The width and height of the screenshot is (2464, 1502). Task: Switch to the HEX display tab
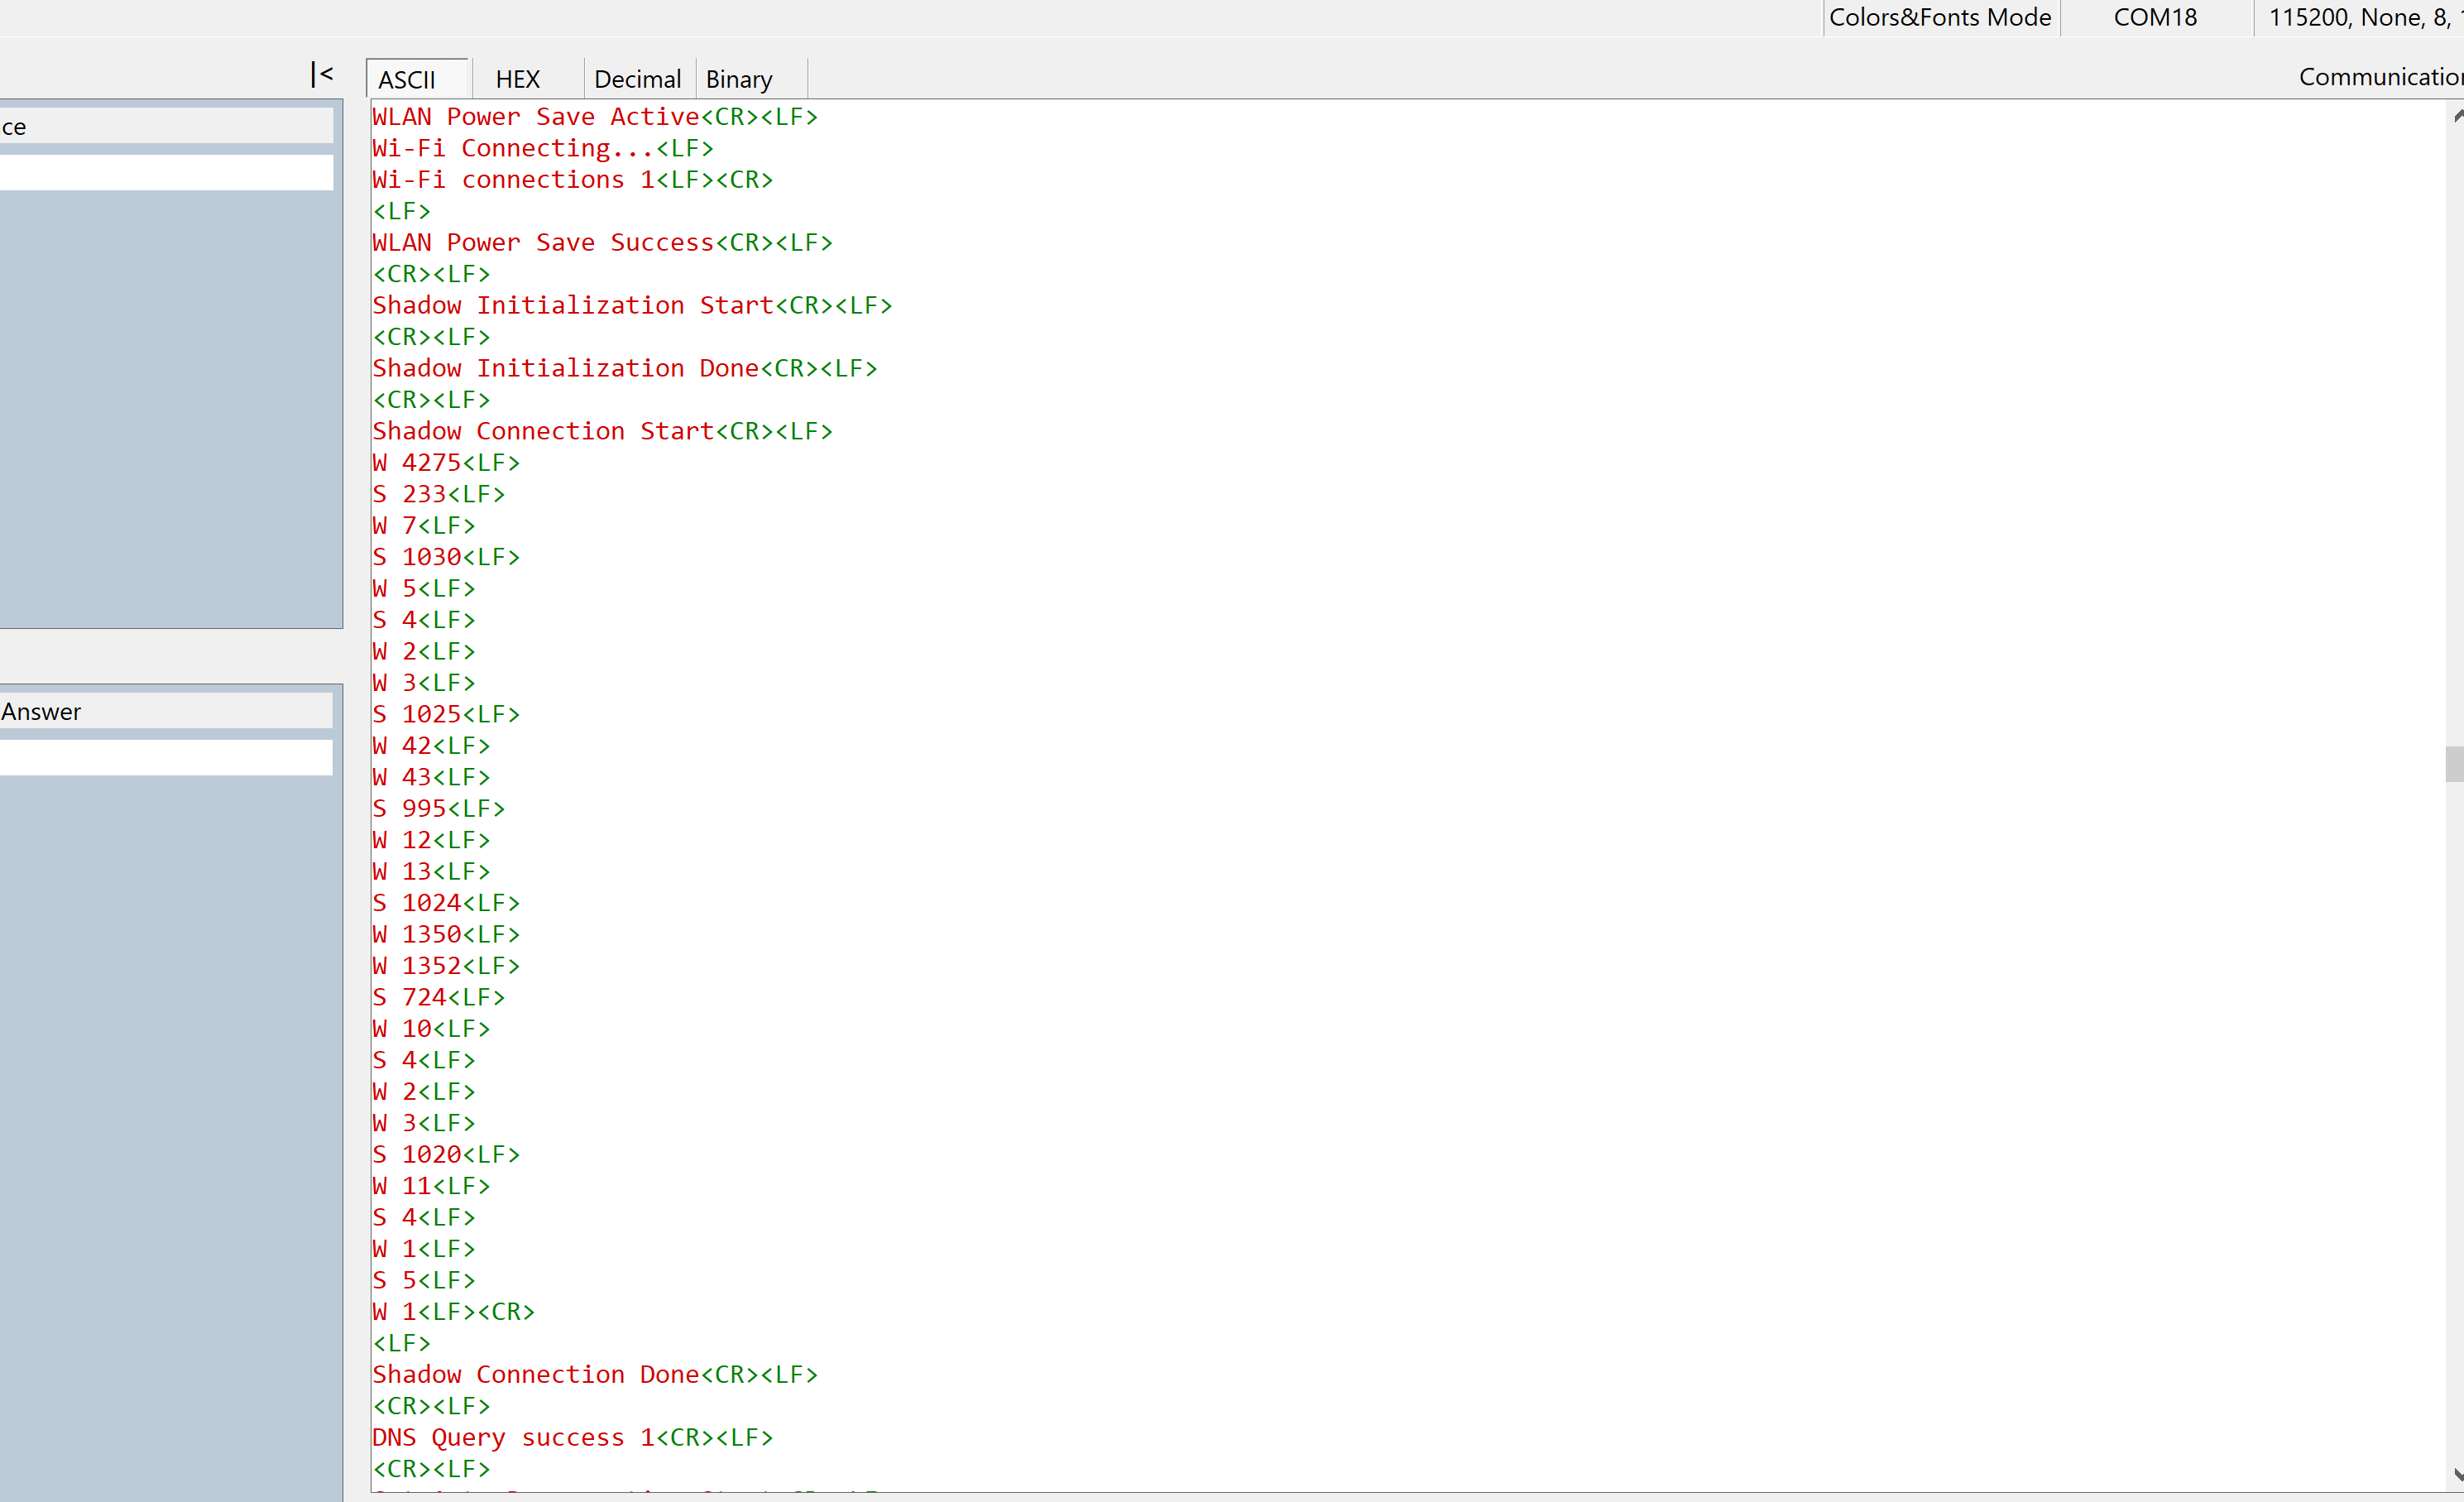click(x=518, y=78)
